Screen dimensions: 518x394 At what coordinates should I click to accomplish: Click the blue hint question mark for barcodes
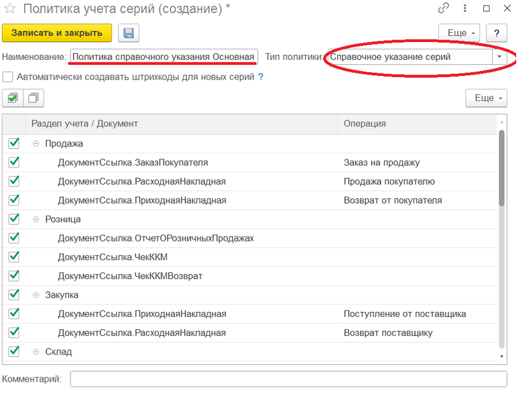[261, 77]
